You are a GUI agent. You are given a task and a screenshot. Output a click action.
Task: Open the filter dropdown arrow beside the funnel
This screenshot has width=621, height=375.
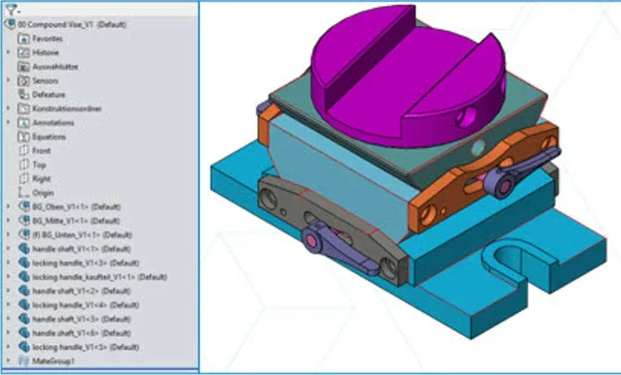tap(18, 12)
